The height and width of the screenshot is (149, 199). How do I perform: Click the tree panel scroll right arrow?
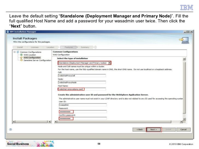point(50,122)
